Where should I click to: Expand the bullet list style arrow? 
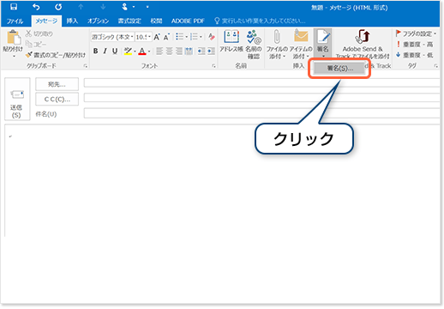[187, 37]
